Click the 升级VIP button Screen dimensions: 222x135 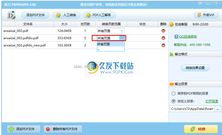point(207,15)
